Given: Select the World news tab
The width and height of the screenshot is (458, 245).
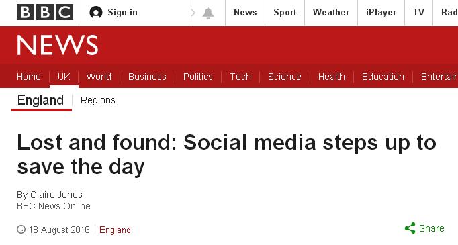Looking at the screenshot, I should (x=99, y=77).
